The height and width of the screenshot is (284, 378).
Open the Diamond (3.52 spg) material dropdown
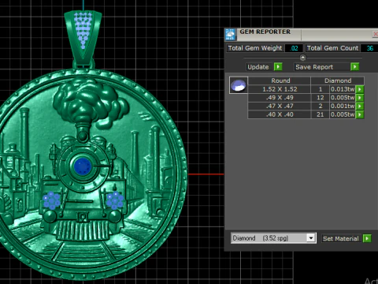(x=273, y=238)
